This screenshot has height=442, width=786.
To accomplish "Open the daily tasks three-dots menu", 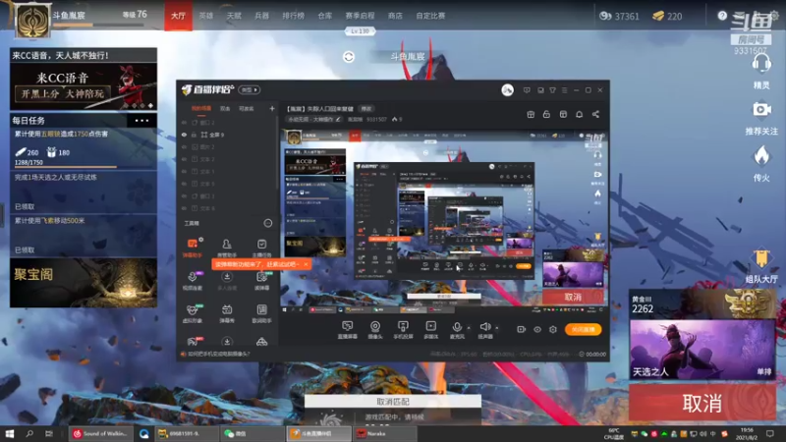I will [x=141, y=120].
